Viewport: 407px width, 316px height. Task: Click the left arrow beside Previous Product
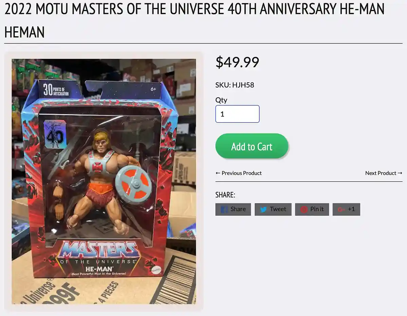pos(218,173)
